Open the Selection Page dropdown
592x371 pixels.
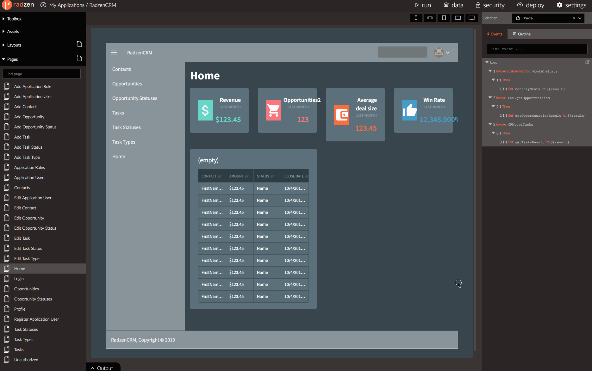click(x=580, y=18)
